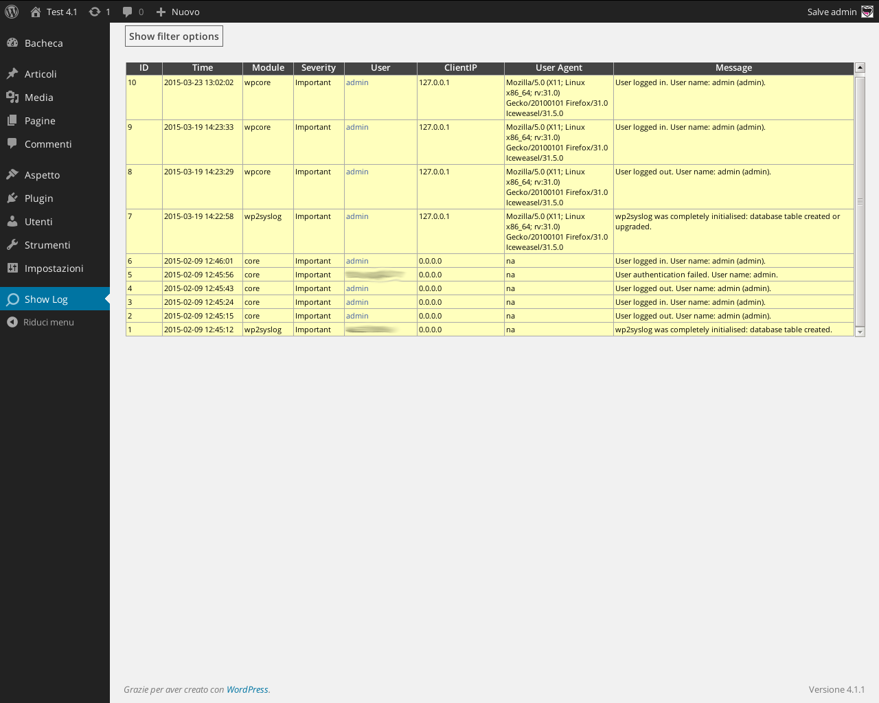Image resolution: width=879 pixels, height=703 pixels.
Task: Select the Plugin menu entry
Action: click(55, 198)
